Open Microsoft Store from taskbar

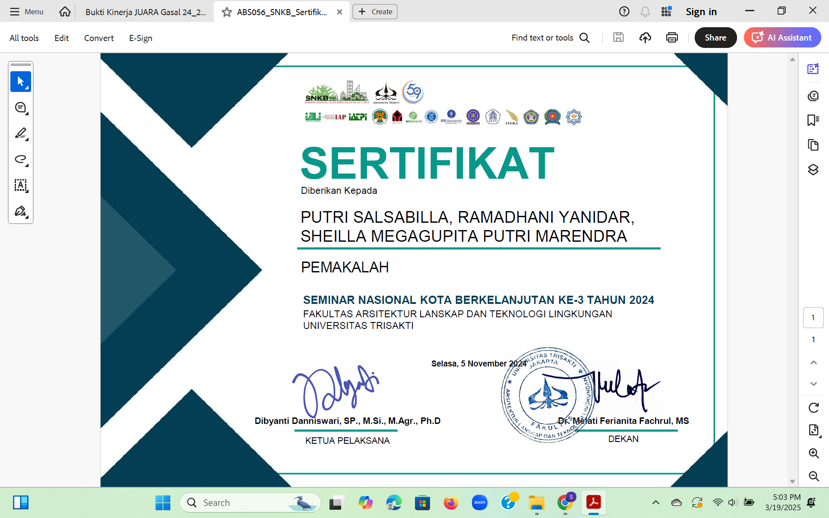point(422,503)
